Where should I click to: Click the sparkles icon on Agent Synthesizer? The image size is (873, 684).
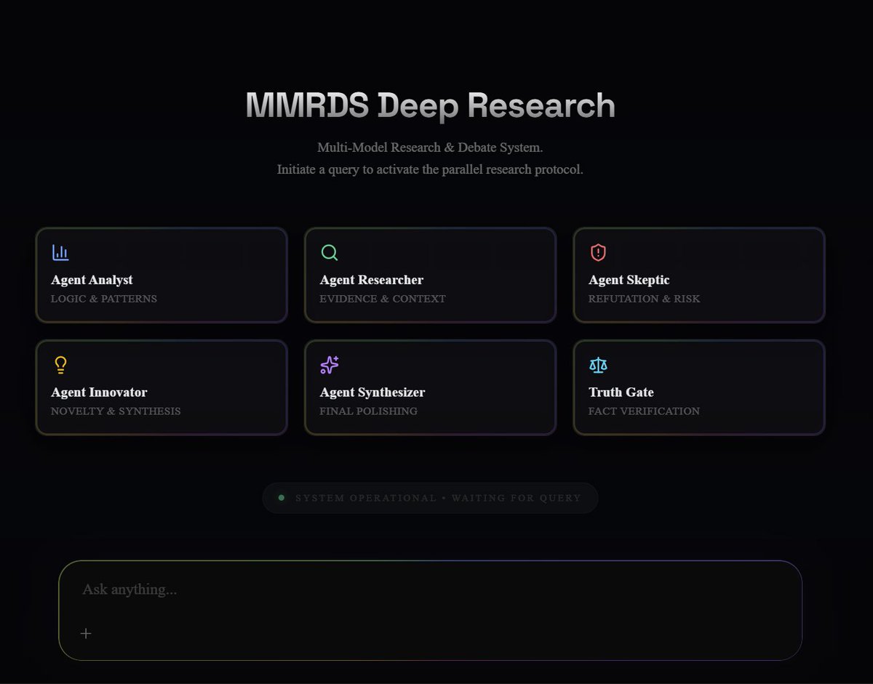(330, 365)
